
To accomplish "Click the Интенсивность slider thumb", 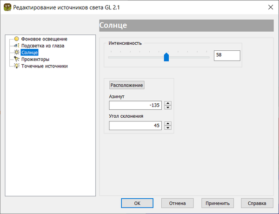I will pyautogui.click(x=166, y=57).
